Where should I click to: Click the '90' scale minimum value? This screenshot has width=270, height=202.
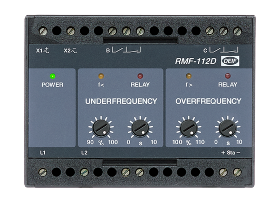pos(90,142)
